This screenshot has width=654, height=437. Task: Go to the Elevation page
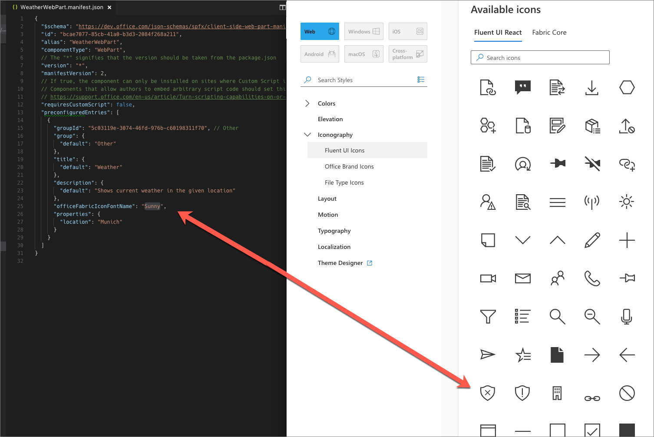point(330,119)
